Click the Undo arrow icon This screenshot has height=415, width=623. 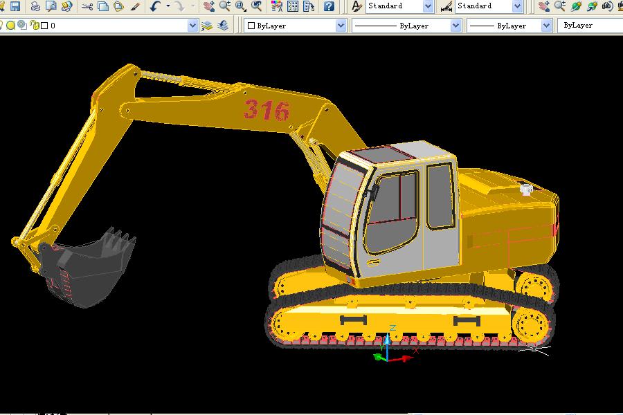coord(155,6)
